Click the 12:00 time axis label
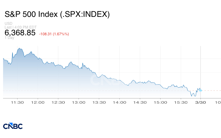Screen dimensions: 221x138 coord(37,102)
